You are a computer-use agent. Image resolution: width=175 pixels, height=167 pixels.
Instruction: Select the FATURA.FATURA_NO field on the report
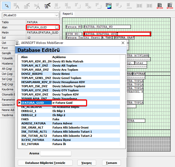(107, 27)
